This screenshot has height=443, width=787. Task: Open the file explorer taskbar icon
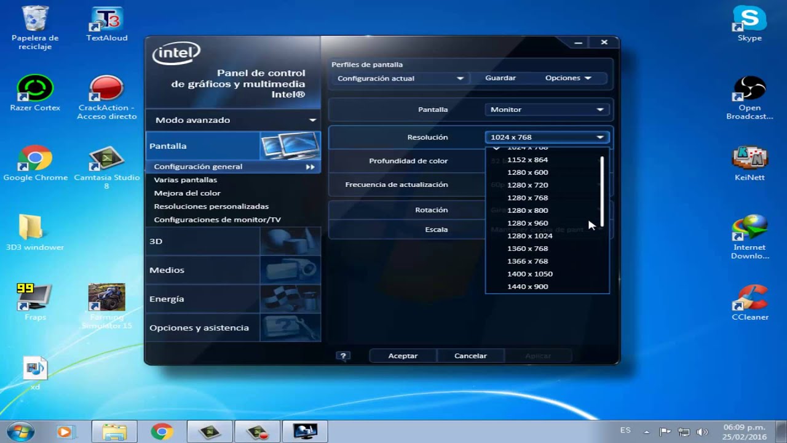(114, 432)
